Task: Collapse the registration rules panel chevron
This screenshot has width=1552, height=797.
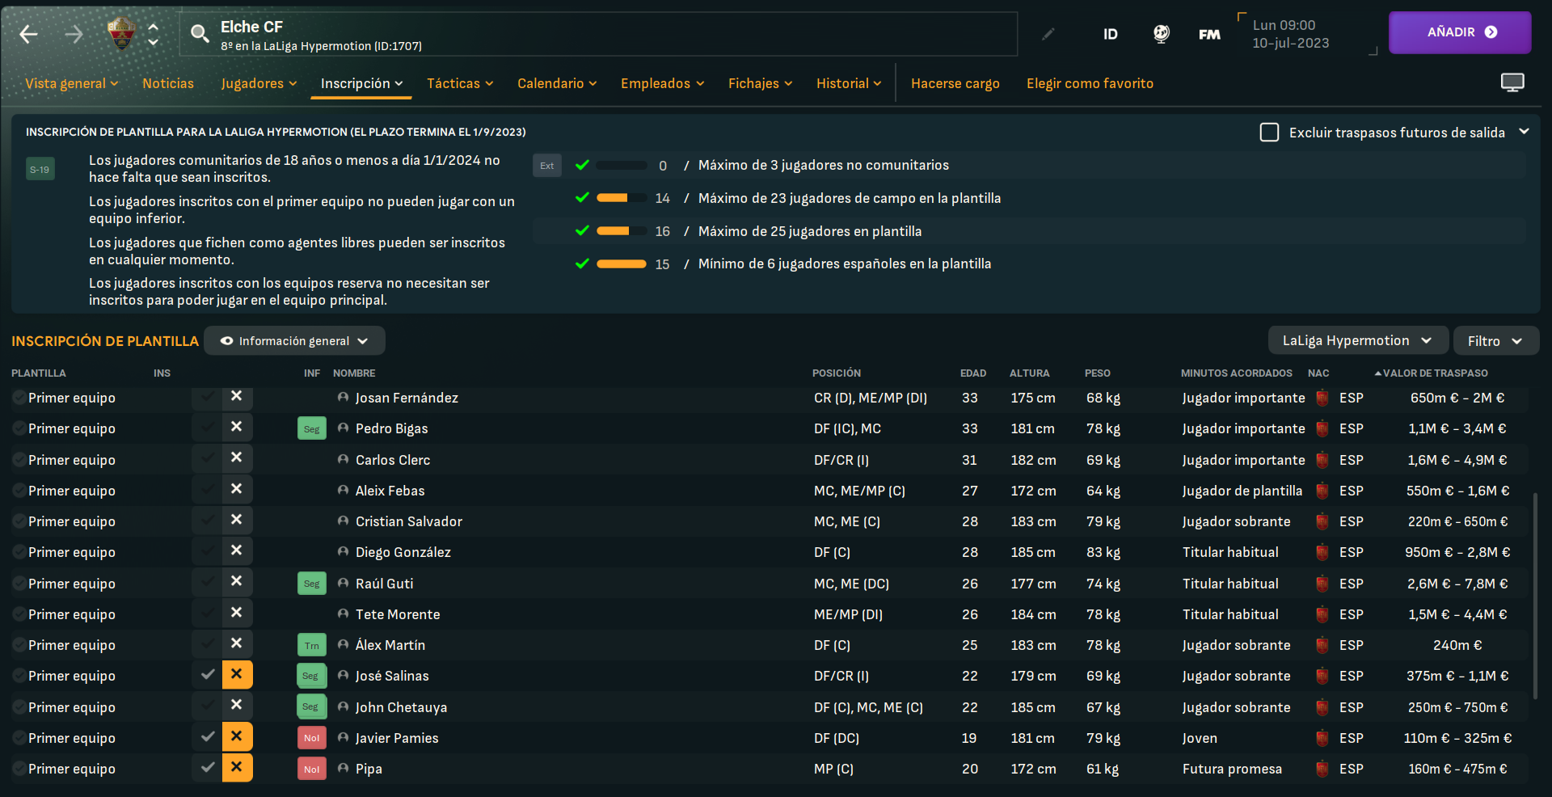Action: pos(1524,131)
